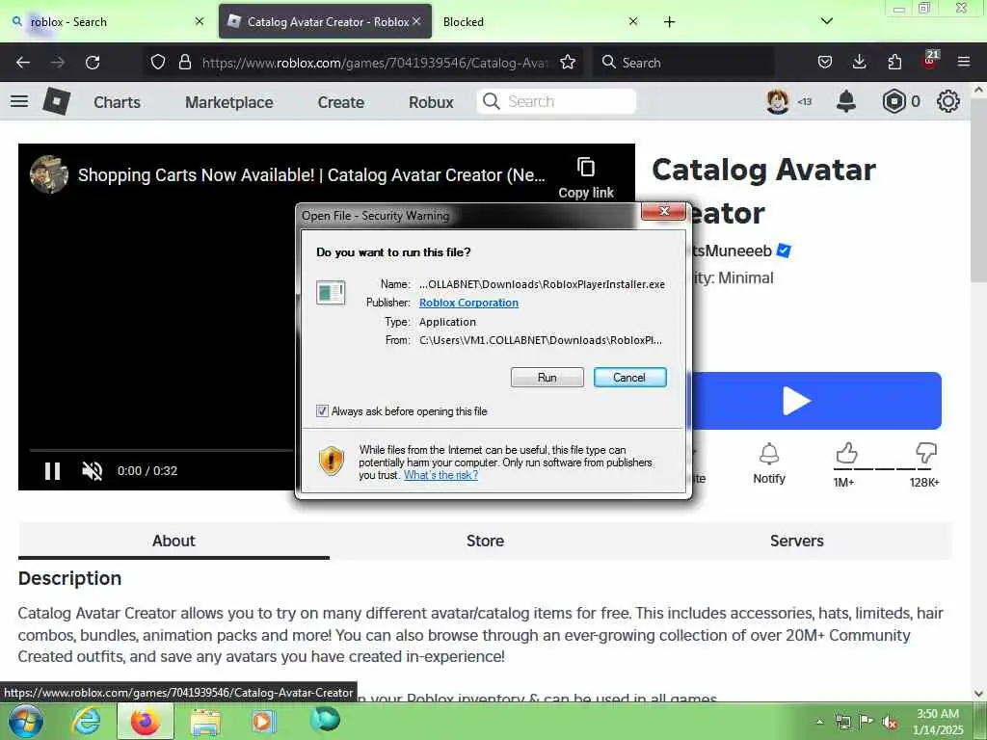Open the Windows Start menu orb
This screenshot has height=740, width=987.
tap(26, 721)
